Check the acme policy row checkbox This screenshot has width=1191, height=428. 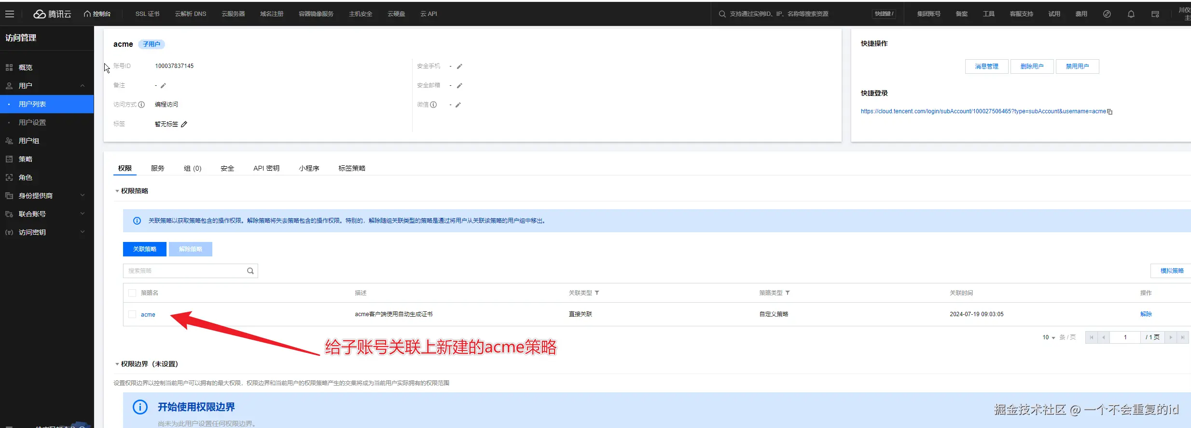click(132, 314)
